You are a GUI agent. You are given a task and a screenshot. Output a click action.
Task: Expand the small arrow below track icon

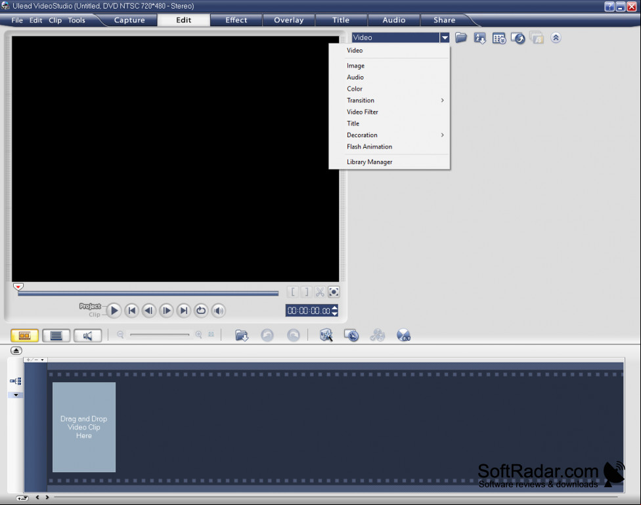click(16, 395)
